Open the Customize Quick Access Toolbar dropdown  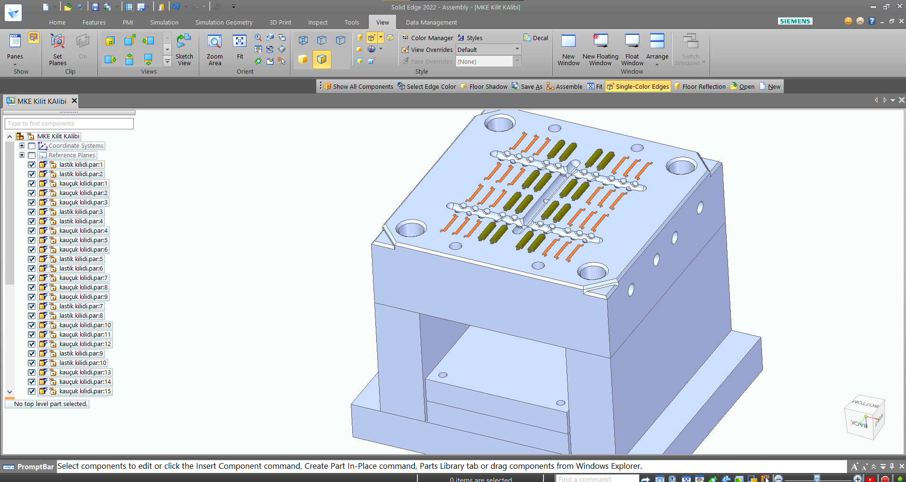(233, 7)
